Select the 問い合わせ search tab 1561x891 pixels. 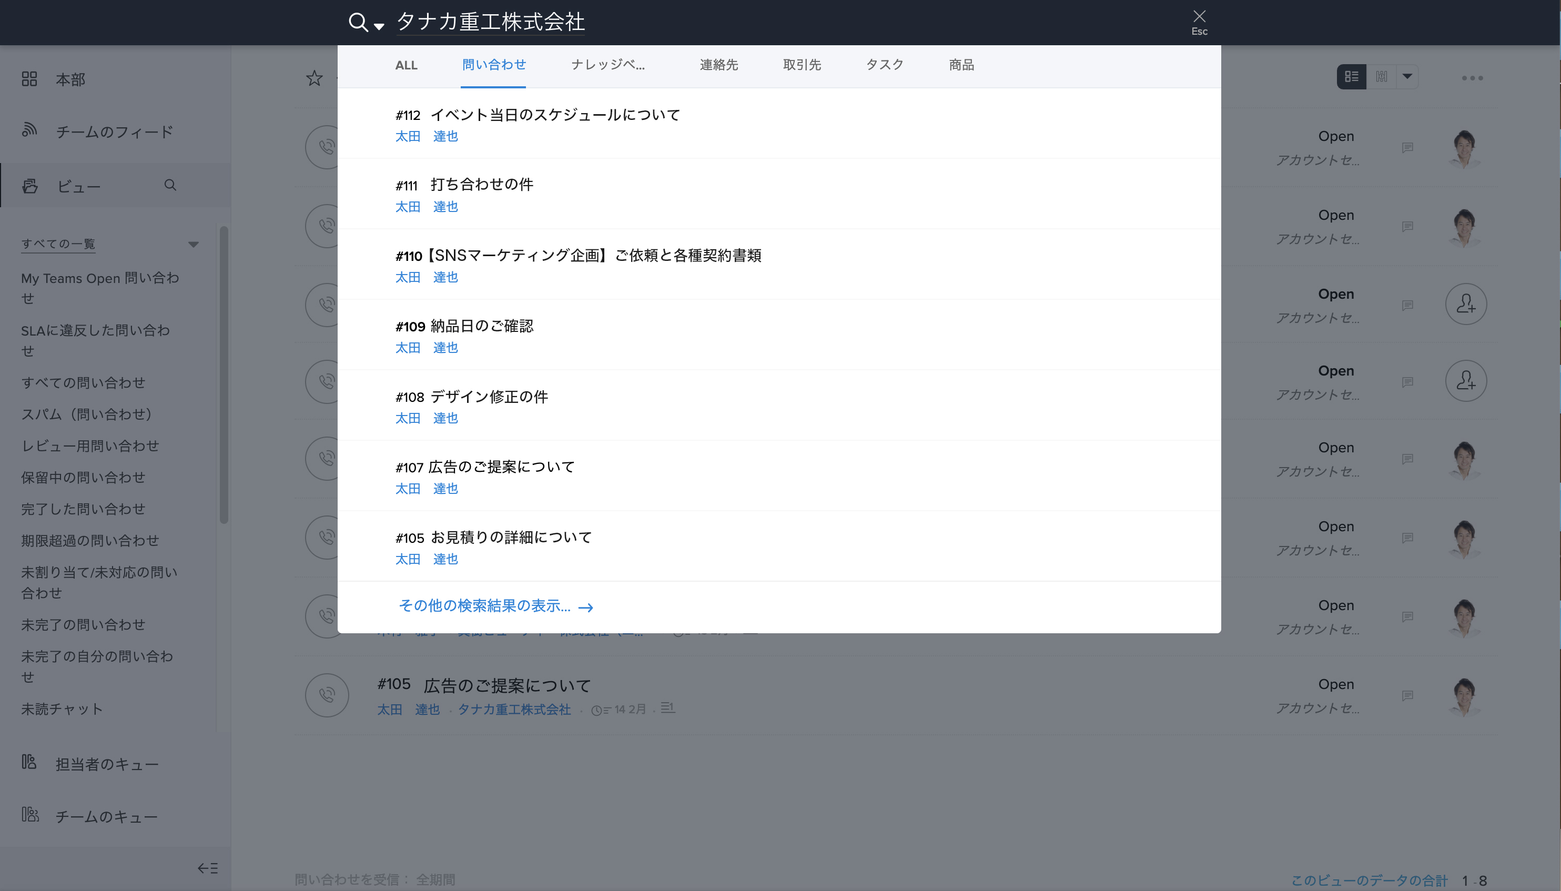pos(493,65)
